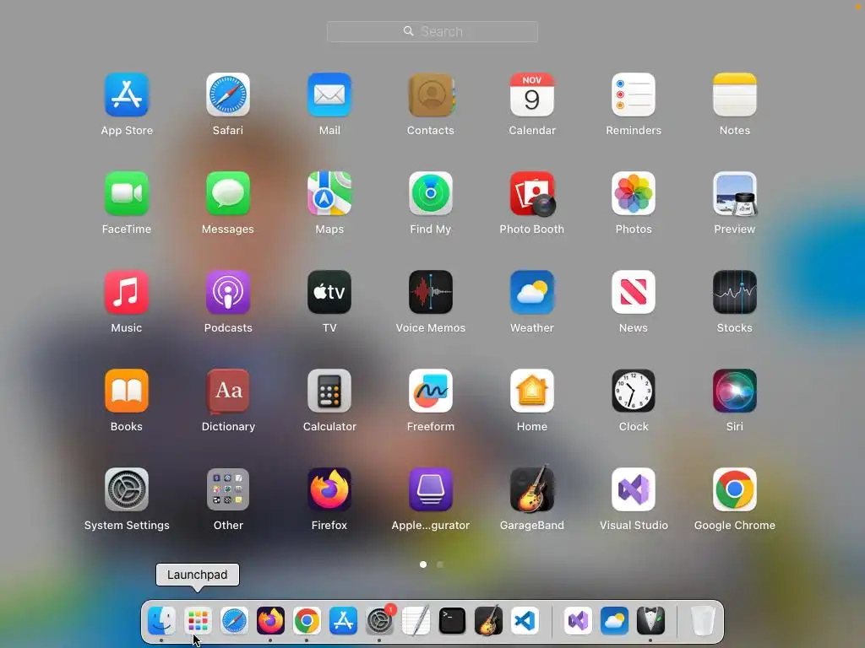Open App Store from the Dock
Screen dimensions: 865x648
click(x=343, y=620)
